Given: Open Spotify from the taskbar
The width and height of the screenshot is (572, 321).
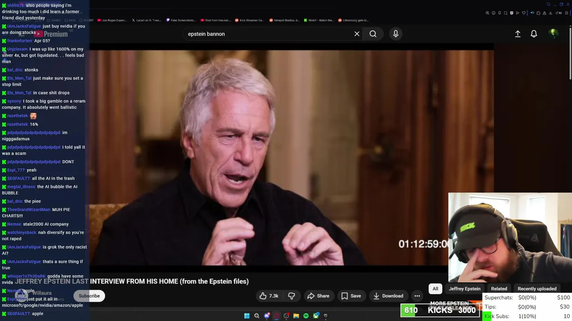Looking at the screenshot, I should coord(306,316).
